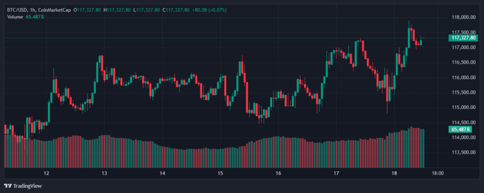Click the date label 18 on time axis

tap(394, 173)
